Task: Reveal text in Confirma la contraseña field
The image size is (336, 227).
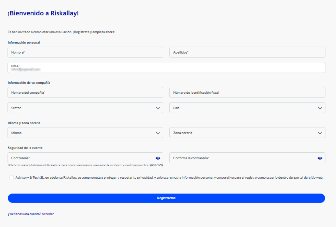Action: (x=320, y=158)
